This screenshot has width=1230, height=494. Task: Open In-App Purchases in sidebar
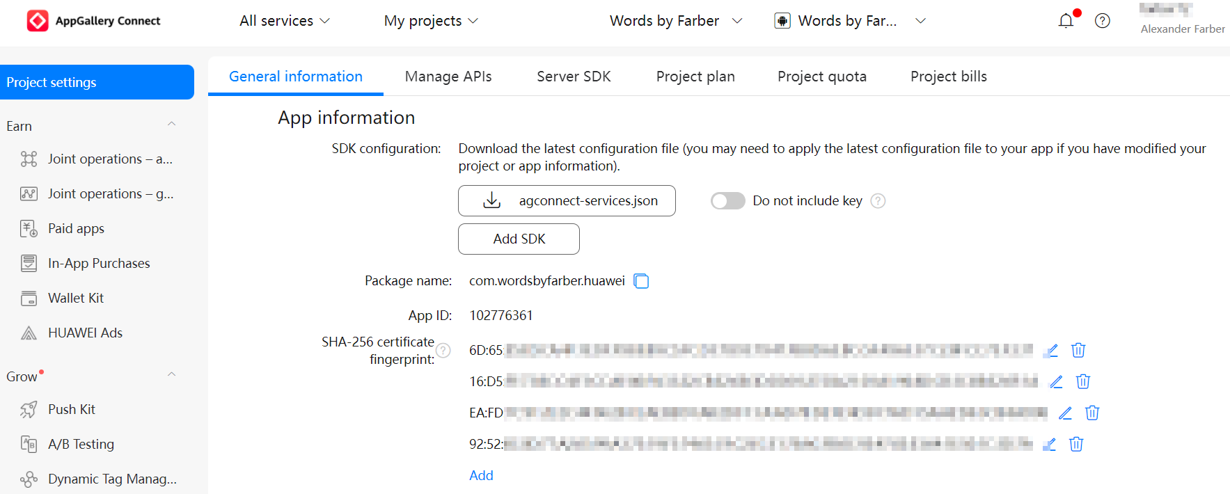99,264
